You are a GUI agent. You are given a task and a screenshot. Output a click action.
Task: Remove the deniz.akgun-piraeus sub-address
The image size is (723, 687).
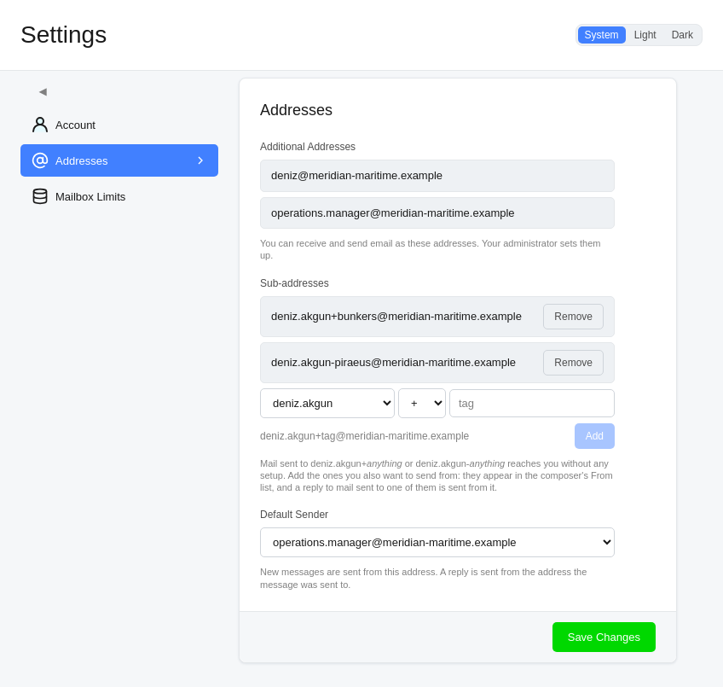pos(573,363)
